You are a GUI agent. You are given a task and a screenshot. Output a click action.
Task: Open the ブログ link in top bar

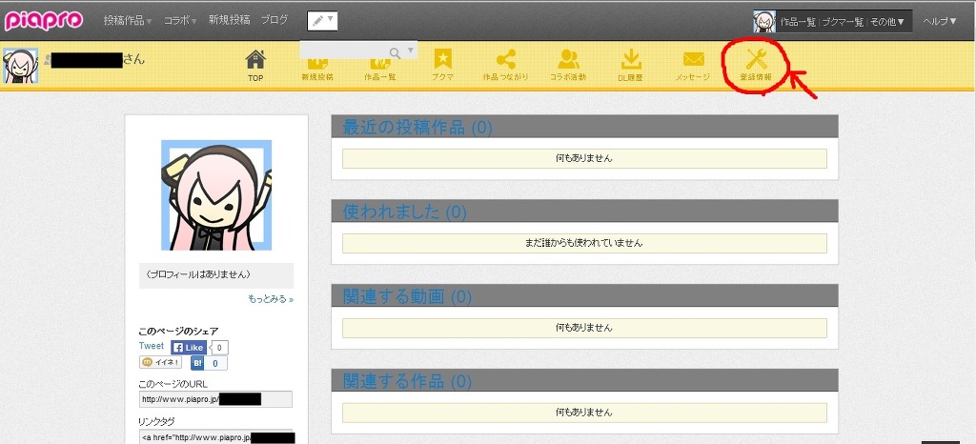pos(274,20)
